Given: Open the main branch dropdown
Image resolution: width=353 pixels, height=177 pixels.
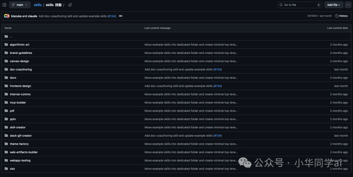Looking at the screenshot, I should point(20,5).
